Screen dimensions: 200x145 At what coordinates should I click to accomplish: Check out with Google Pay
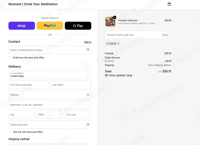pyautogui.click(x=78, y=26)
